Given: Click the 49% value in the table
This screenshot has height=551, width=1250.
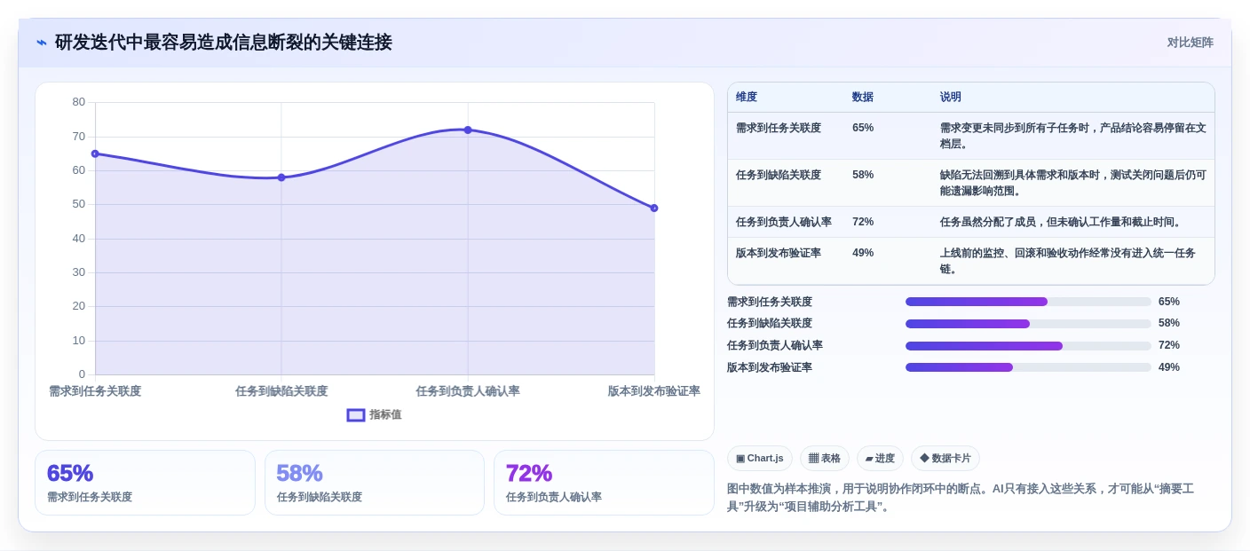Looking at the screenshot, I should pyautogui.click(x=863, y=253).
